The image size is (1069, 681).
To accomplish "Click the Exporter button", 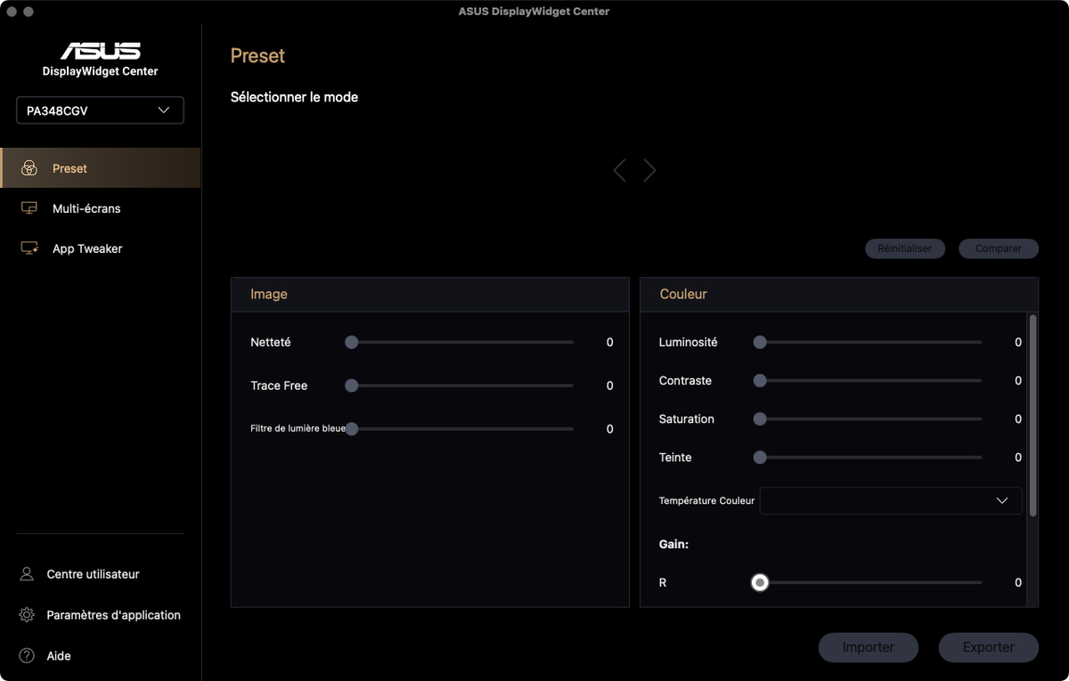I will tap(988, 647).
